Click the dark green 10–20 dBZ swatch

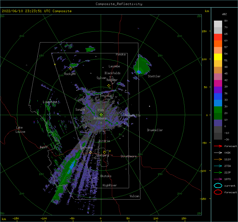point(218,116)
